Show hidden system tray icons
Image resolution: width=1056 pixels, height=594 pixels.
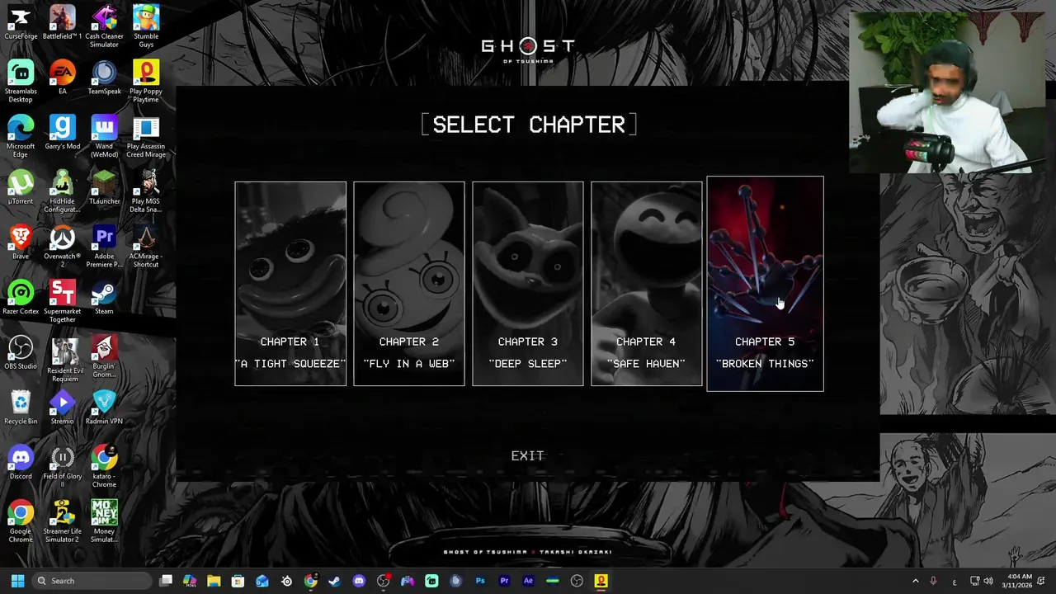(915, 581)
